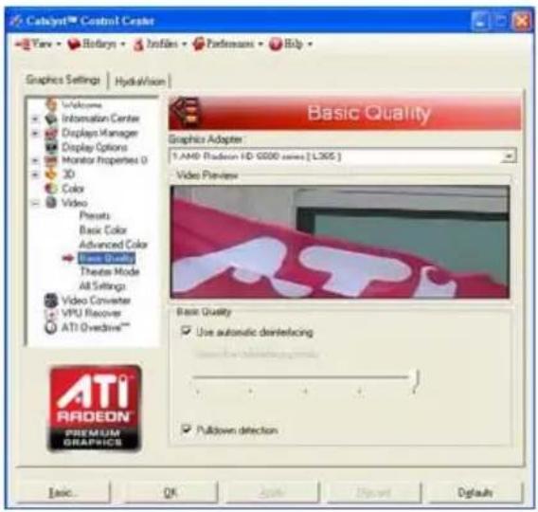Image resolution: width=538 pixels, height=512 pixels.
Task: Click the Catalyst title bar icon
Action: pyautogui.click(x=16, y=21)
